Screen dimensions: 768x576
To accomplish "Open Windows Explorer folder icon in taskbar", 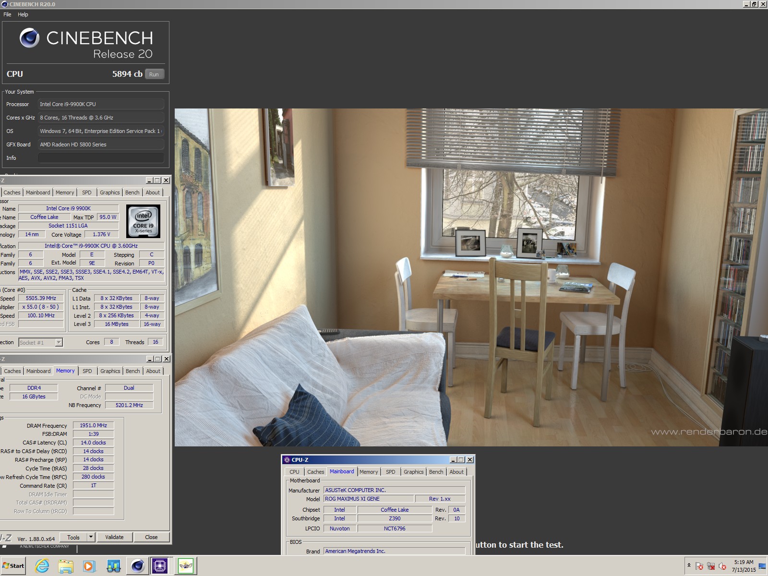I will coord(66,566).
